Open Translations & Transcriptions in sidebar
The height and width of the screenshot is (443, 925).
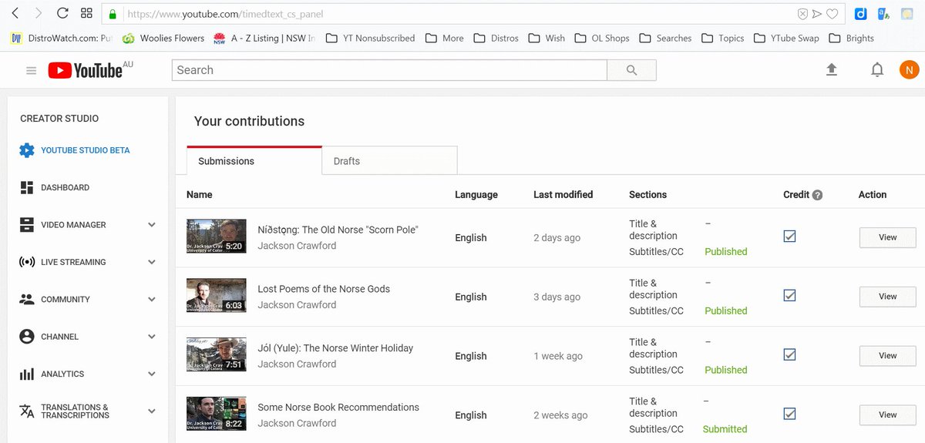click(65, 411)
